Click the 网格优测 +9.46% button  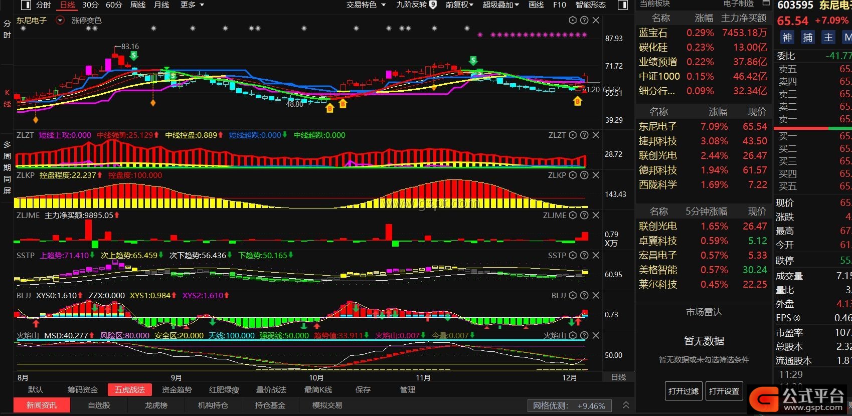(570, 405)
